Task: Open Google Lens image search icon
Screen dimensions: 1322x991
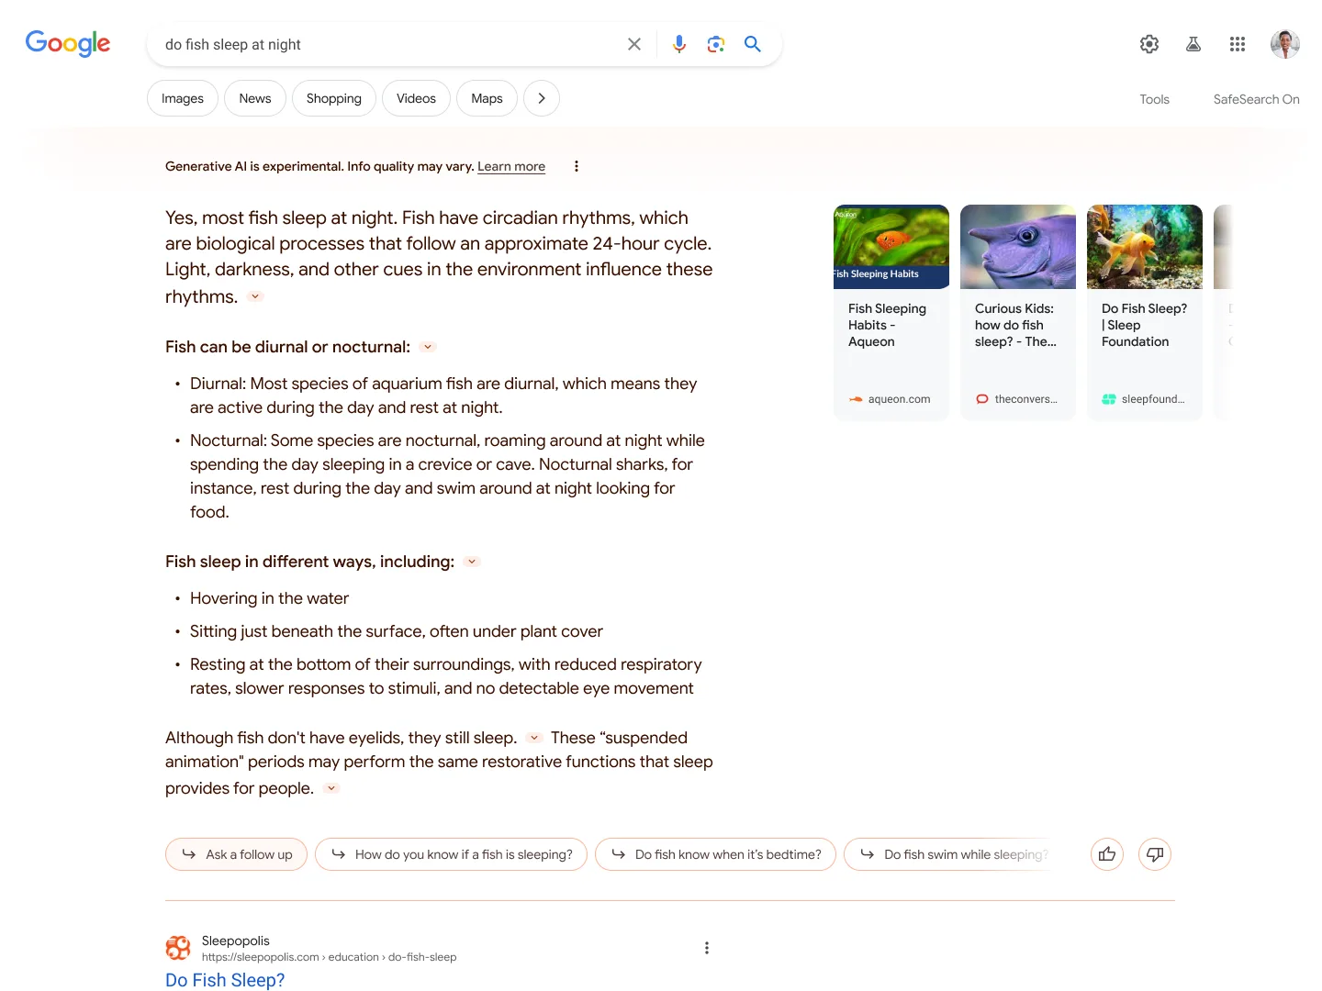Action: click(716, 44)
